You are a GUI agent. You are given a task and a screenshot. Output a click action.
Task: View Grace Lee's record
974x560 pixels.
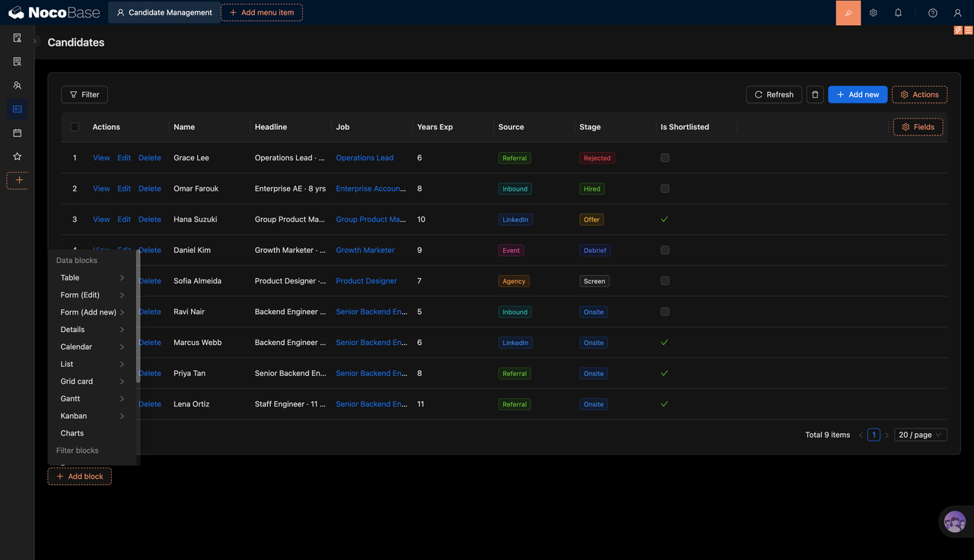point(101,158)
